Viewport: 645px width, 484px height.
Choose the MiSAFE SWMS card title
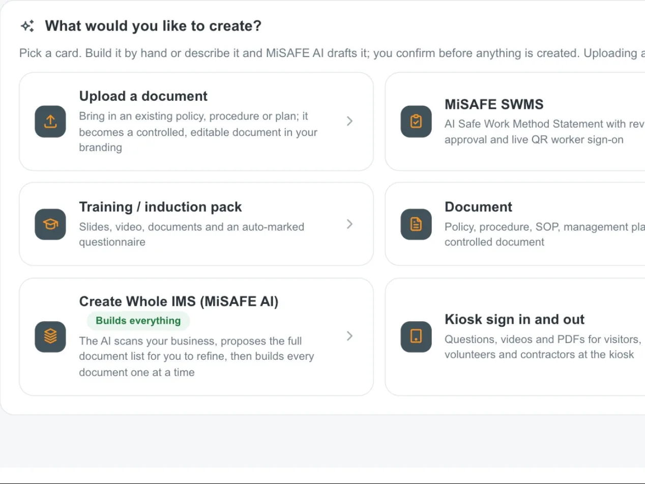(494, 104)
